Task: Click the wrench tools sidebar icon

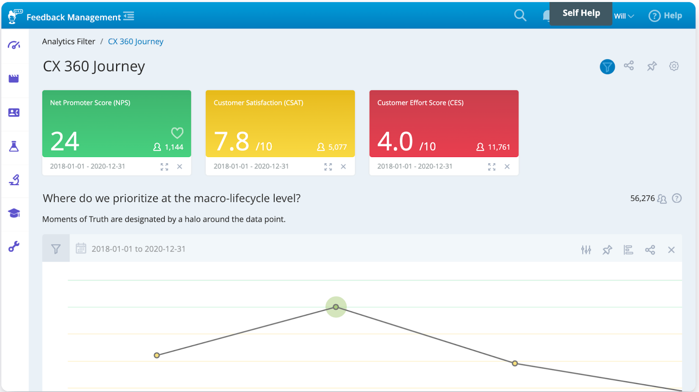Action: 14,247
